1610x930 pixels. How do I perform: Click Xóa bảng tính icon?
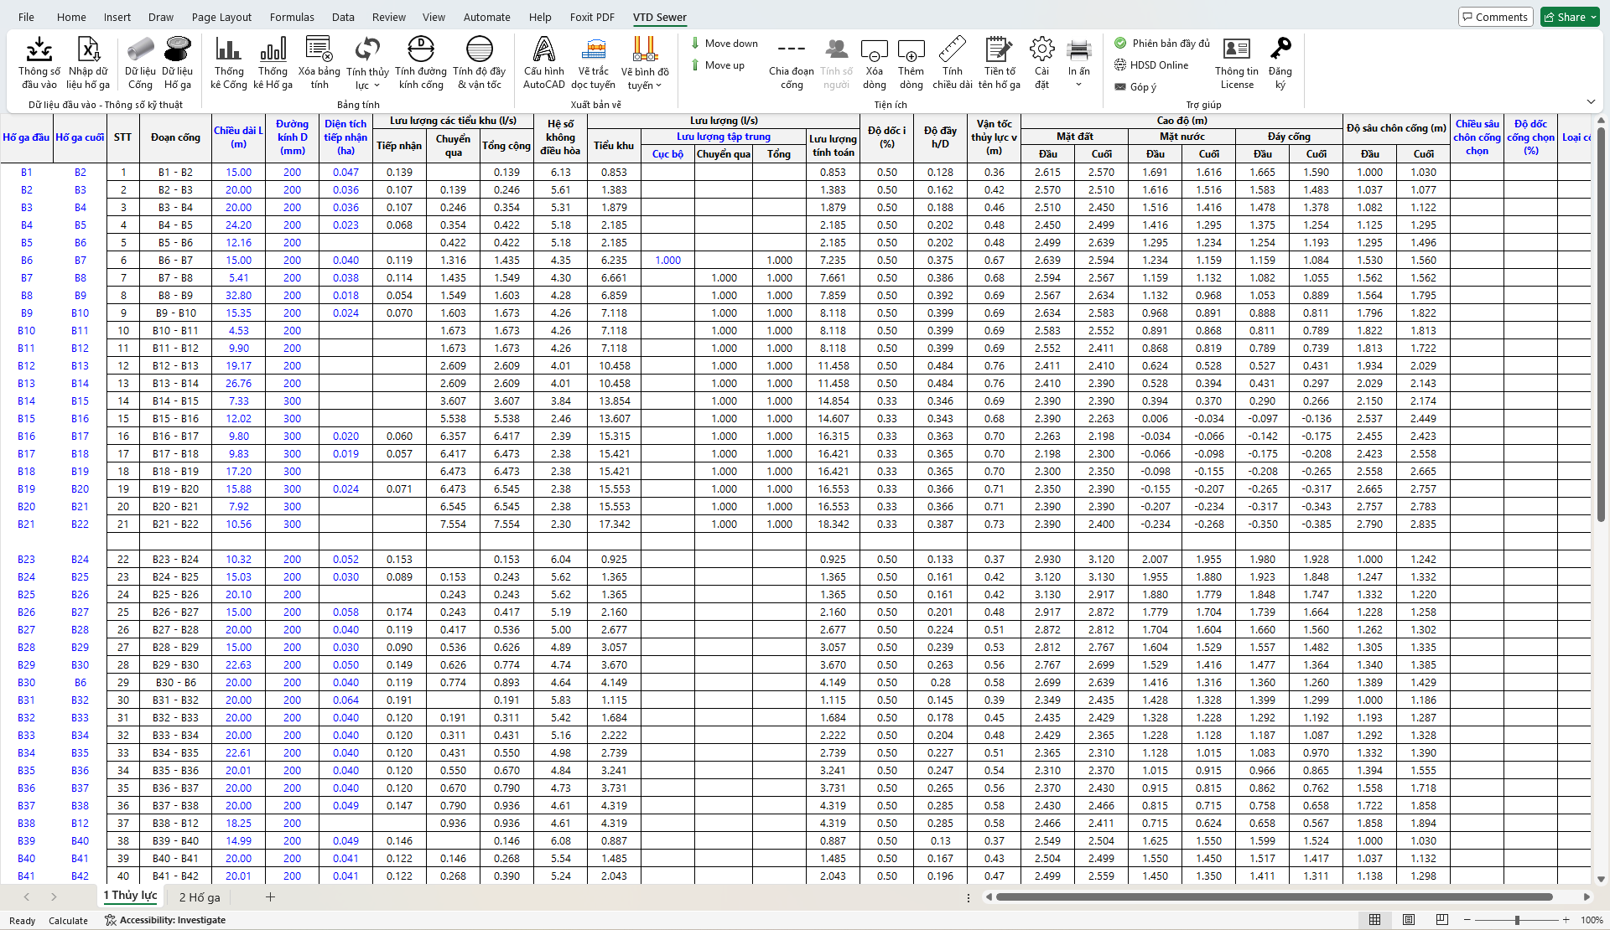(319, 50)
